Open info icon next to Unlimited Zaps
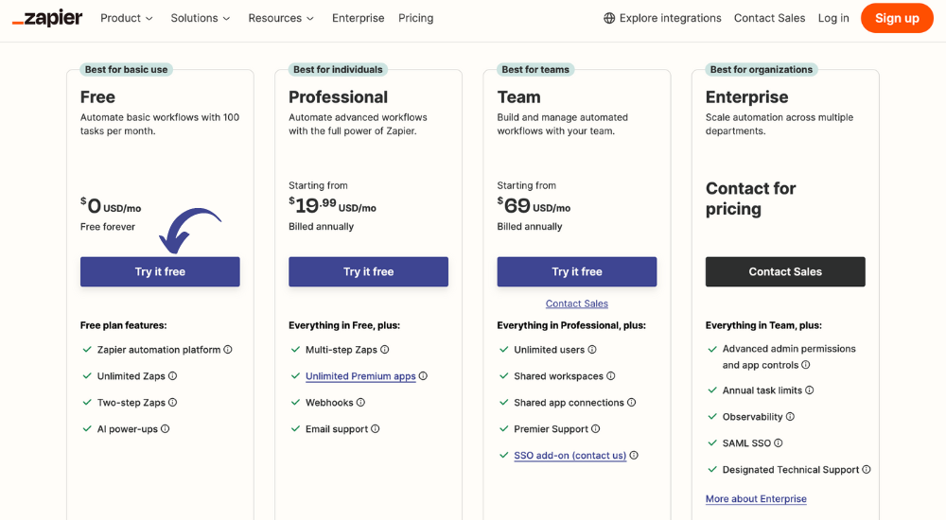 click(172, 376)
